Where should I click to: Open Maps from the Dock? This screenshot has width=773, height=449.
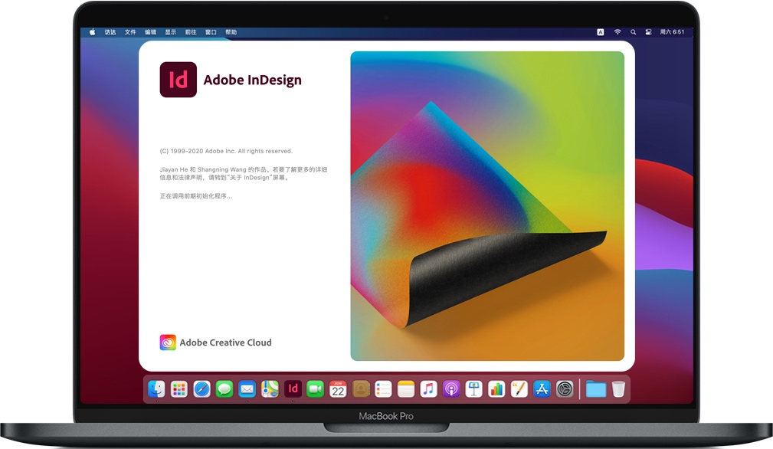coord(270,389)
